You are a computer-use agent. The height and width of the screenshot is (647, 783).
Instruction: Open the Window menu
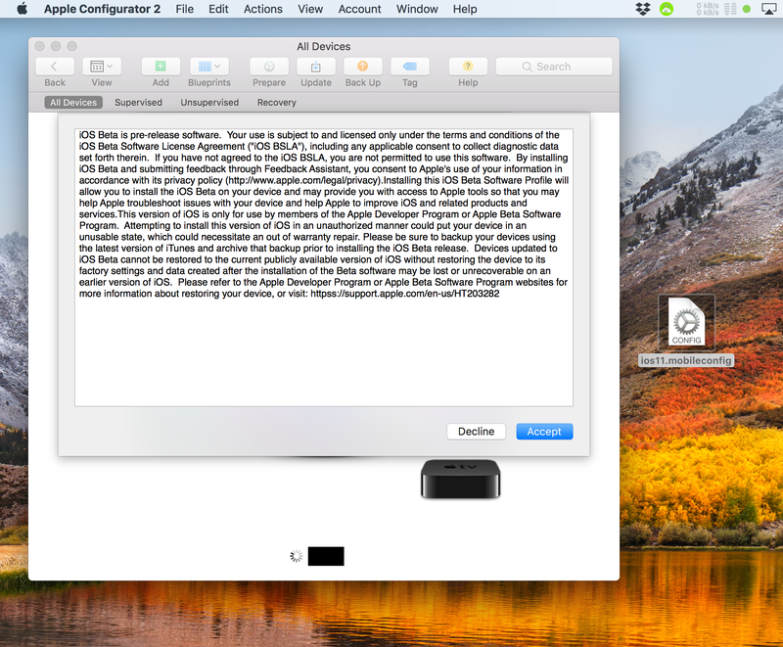tap(417, 9)
